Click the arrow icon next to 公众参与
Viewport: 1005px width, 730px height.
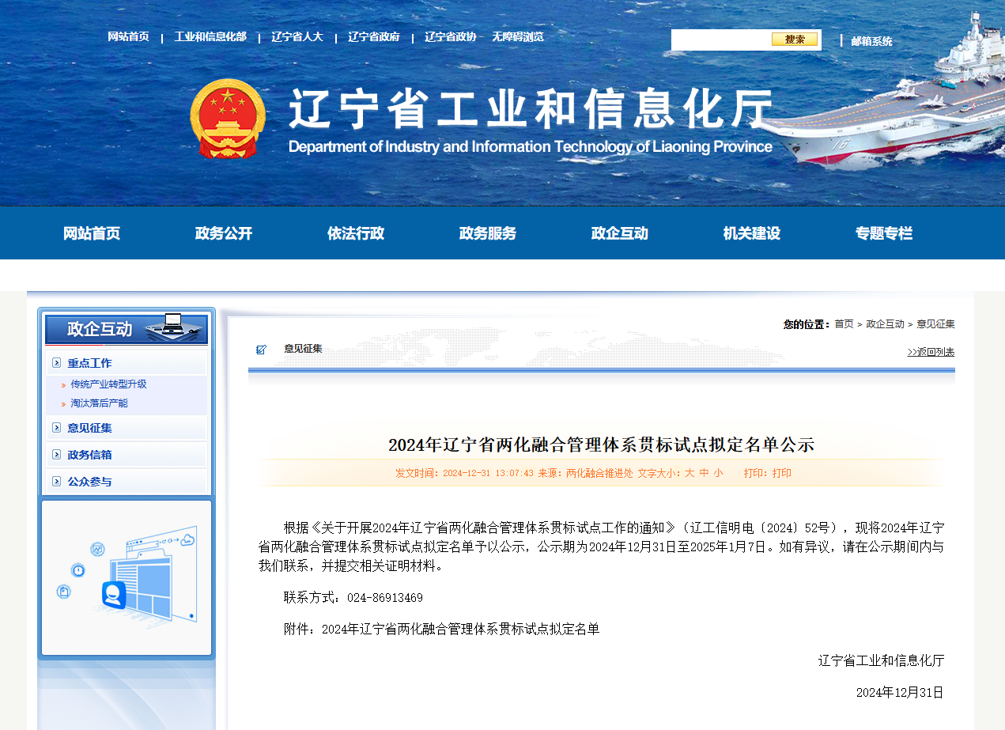[56, 482]
